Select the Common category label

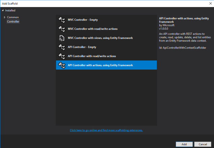click(x=13, y=17)
